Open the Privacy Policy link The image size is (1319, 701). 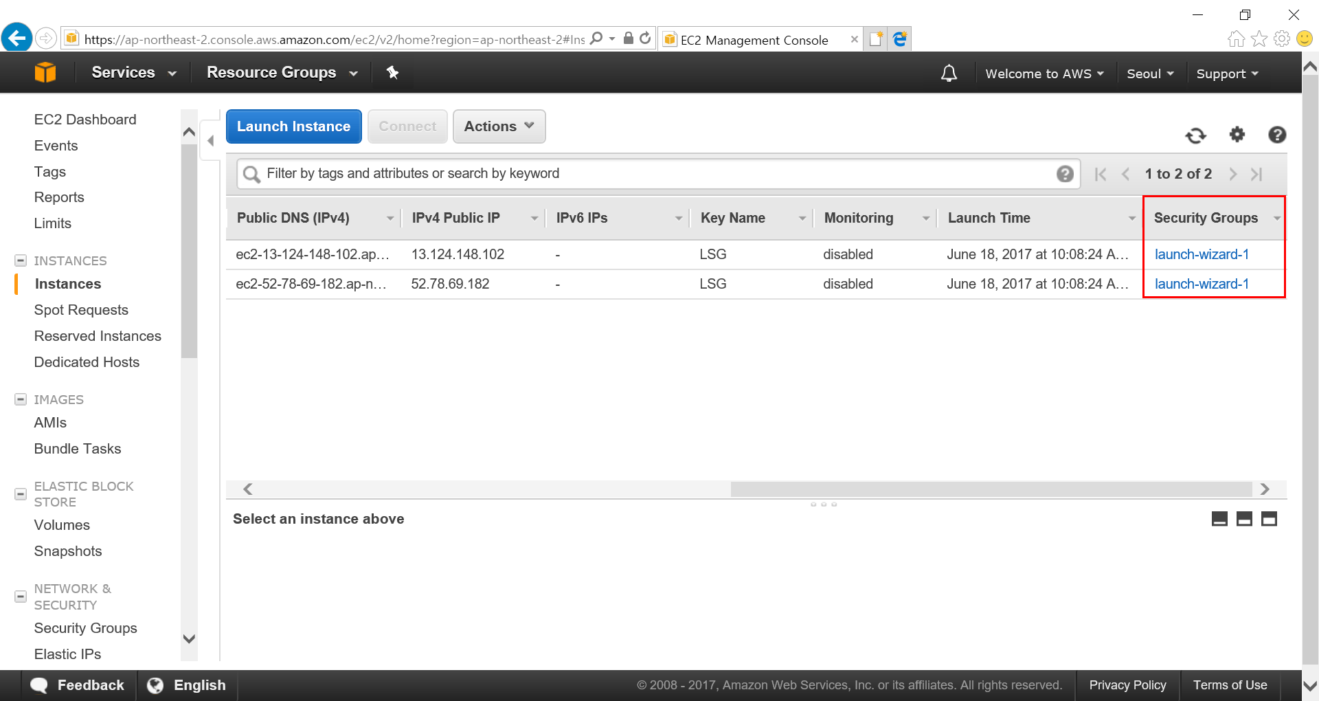coord(1127,685)
